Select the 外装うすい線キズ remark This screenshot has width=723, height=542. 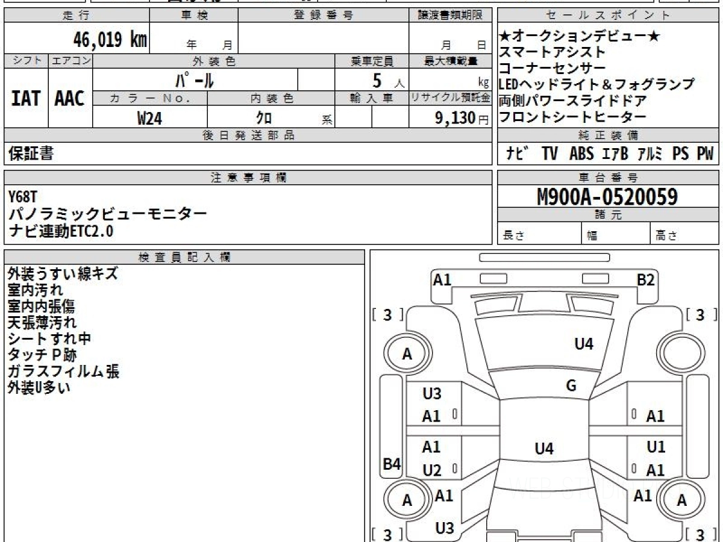pos(63,273)
